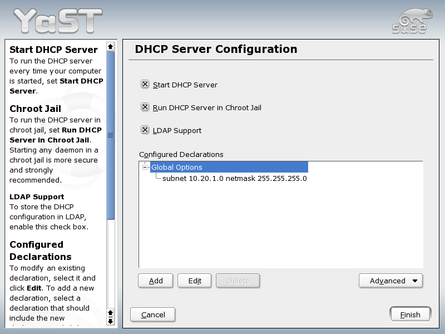
Task: Click the Add button
Action: click(156, 281)
